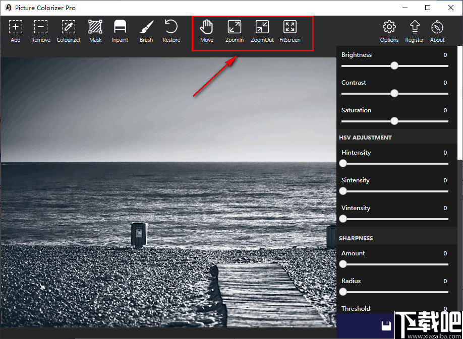
Task: Activate the Move tool
Action: coord(206,30)
